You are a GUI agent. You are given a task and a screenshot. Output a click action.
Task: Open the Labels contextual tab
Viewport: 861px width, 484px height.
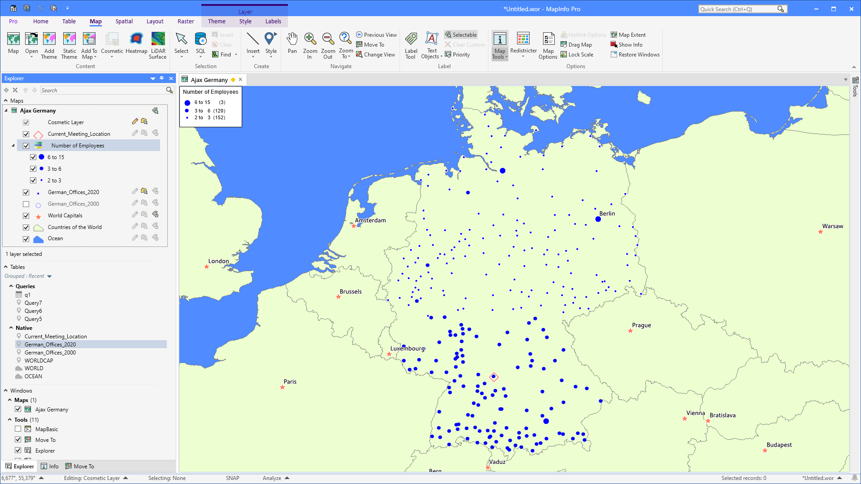tap(273, 21)
